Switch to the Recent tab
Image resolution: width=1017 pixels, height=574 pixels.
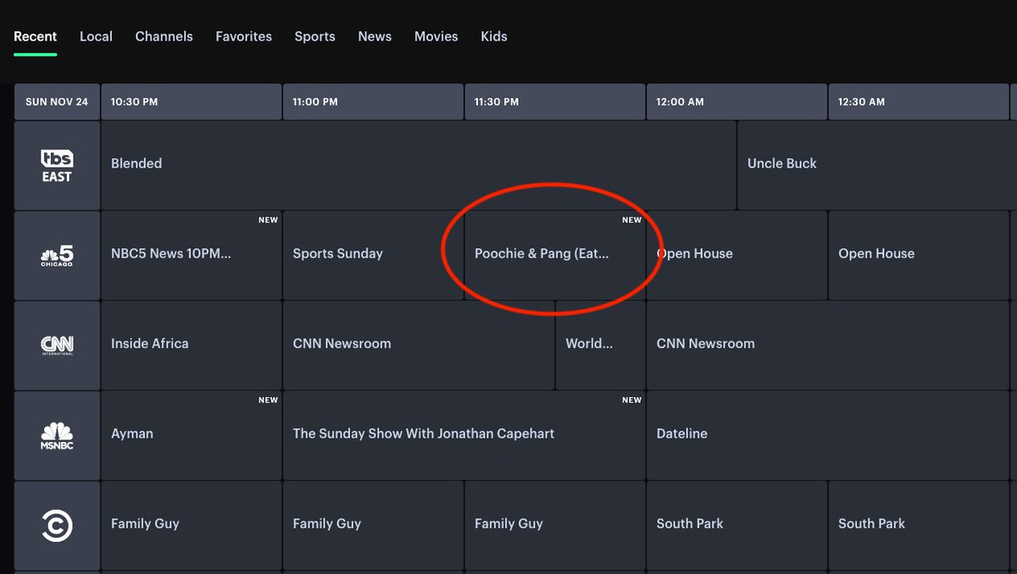click(x=36, y=36)
